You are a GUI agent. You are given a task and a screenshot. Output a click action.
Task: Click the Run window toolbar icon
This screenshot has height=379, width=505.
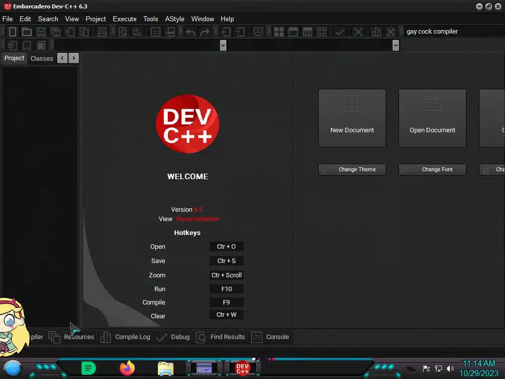point(293,32)
